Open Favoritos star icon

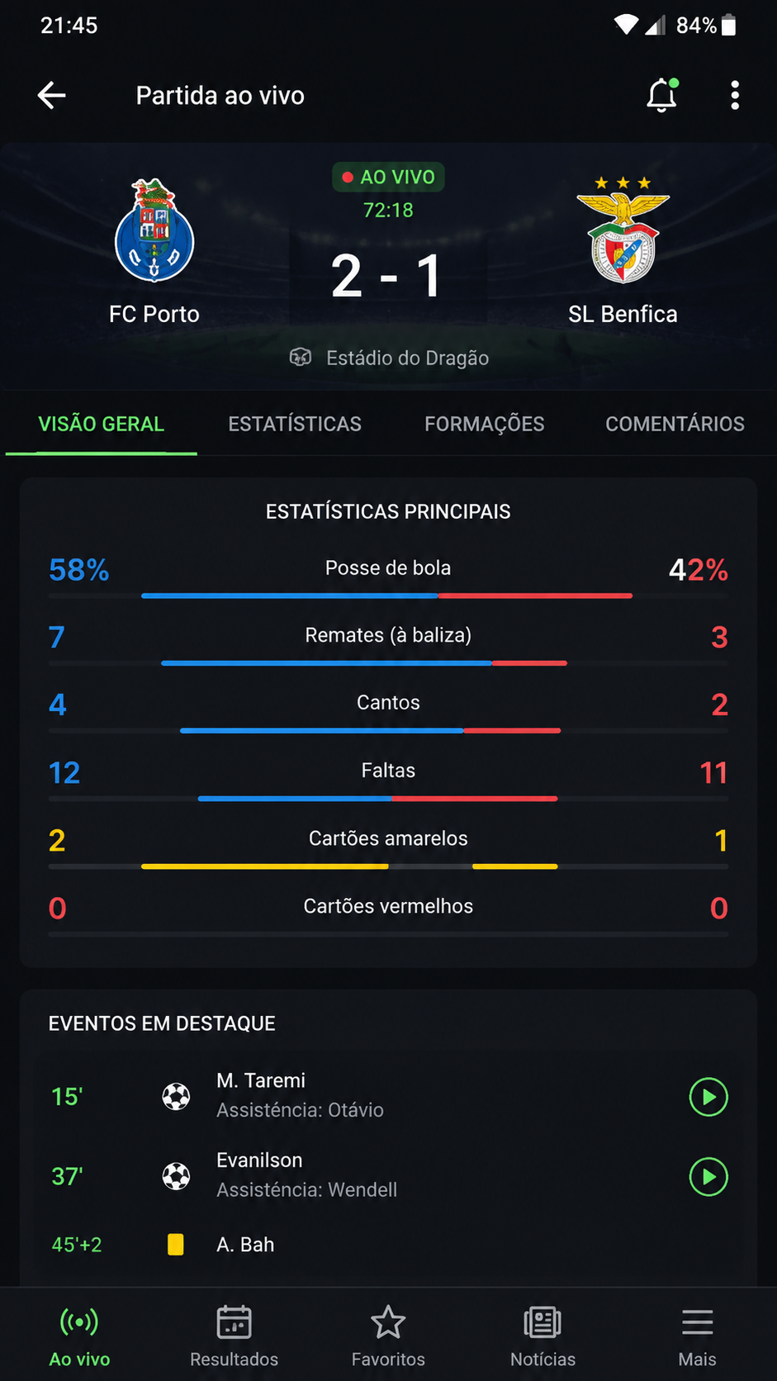point(388,1322)
